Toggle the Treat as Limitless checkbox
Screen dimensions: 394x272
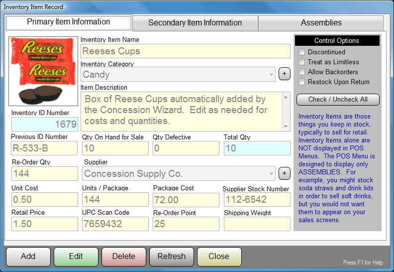[x=301, y=62]
